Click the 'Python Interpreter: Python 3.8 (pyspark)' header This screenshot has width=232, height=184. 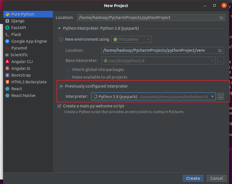click(x=101, y=28)
